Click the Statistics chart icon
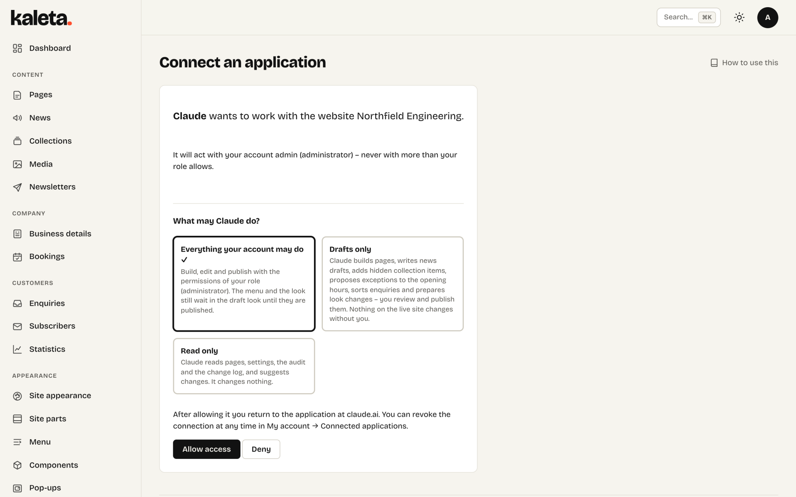The width and height of the screenshot is (796, 497). point(17,349)
